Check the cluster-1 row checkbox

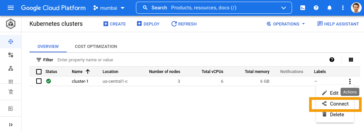click(39, 81)
